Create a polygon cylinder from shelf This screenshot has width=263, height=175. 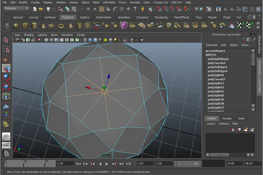point(34,25)
